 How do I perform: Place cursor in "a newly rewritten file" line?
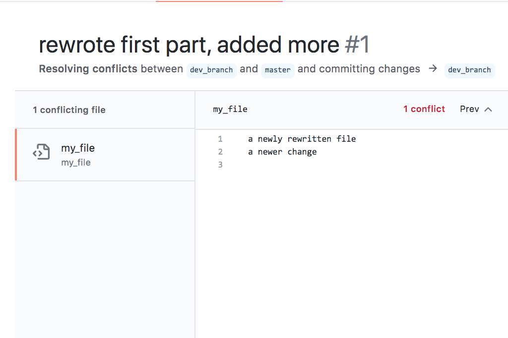302,139
